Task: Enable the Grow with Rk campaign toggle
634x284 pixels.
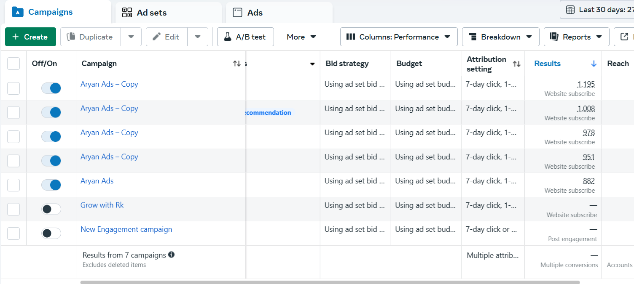Action: tap(51, 209)
